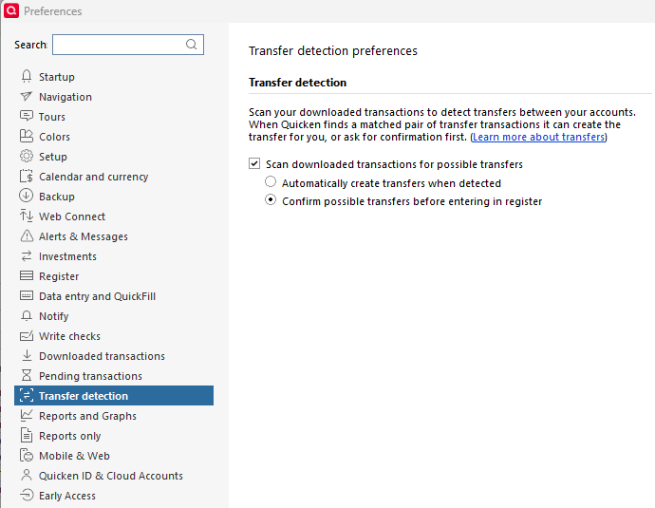Select Automatically create transfers when detected

point(271,182)
